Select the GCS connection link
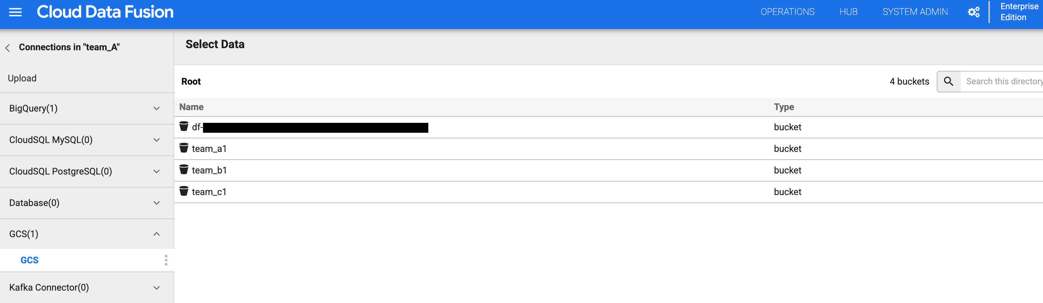This screenshot has width=1043, height=303. click(29, 260)
